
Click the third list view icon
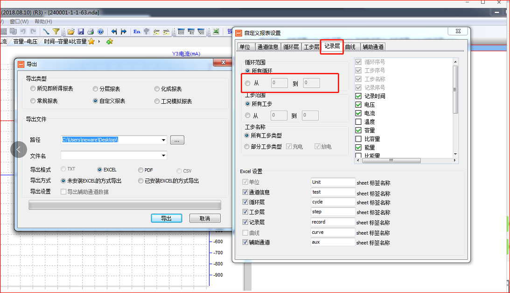(x=201, y=31)
